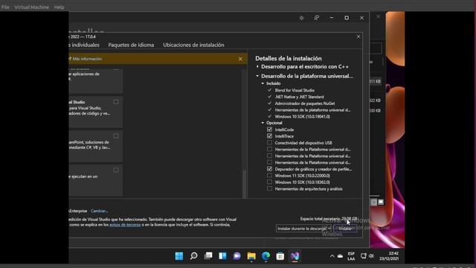Click the Cambiar... link
The height and width of the screenshot is (268, 476).
point(99,211)
